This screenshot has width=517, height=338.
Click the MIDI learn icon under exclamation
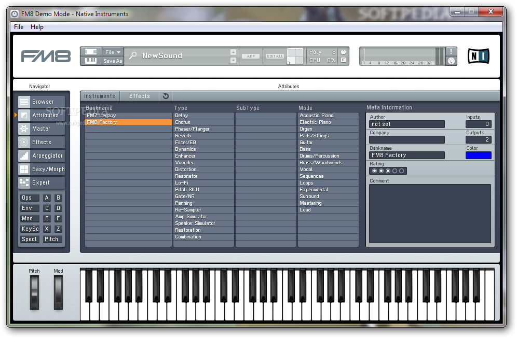(451, 61)
